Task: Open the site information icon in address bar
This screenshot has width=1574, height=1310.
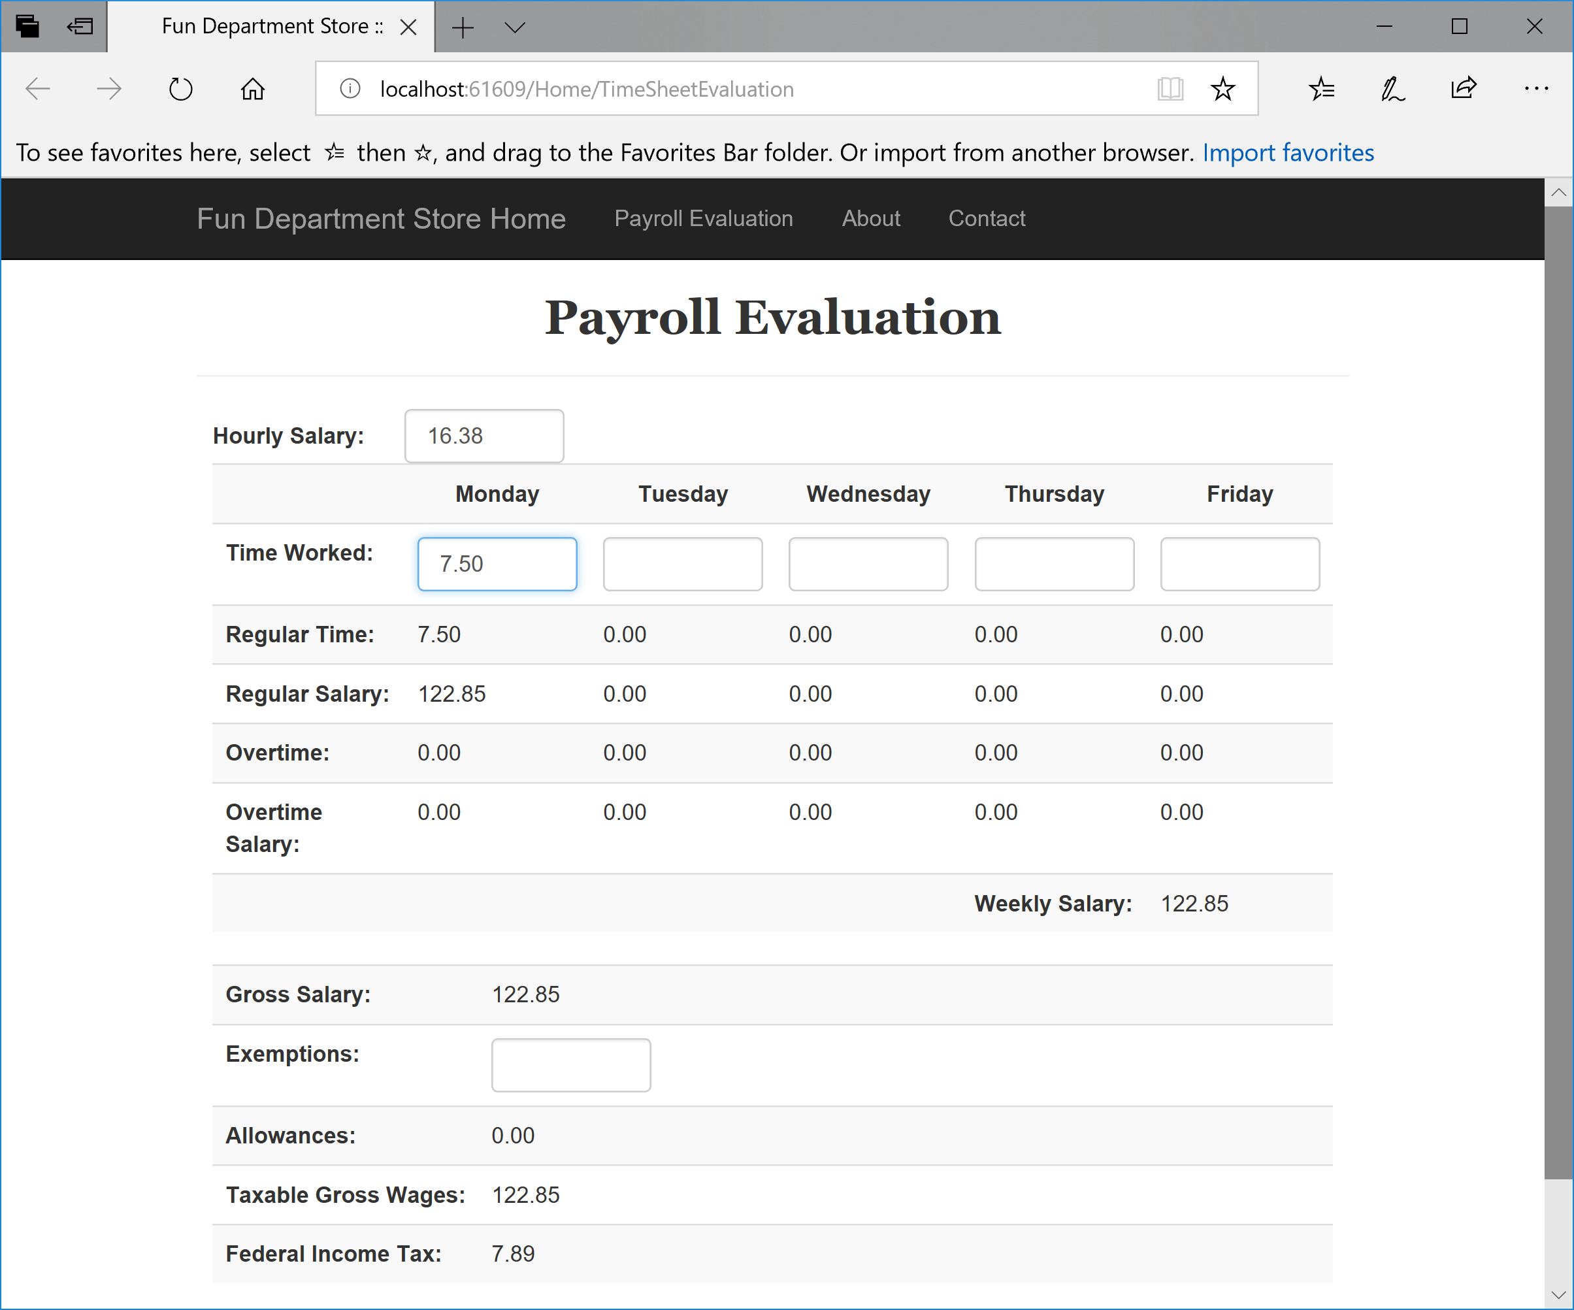Action: (x=350, y=89)
